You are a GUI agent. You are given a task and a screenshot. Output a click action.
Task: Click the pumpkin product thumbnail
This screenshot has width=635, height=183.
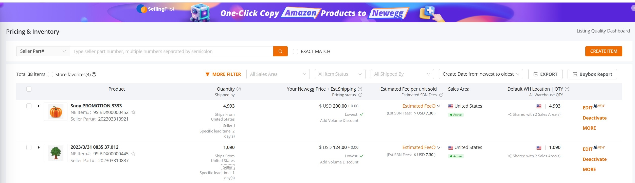(56, 112)
